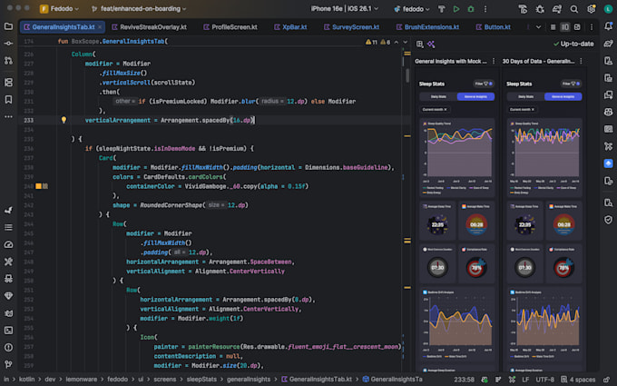
Task: Click the color swatch on line 240 gutter
Action: 38,186
